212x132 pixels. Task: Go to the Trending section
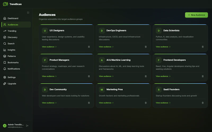16,31
